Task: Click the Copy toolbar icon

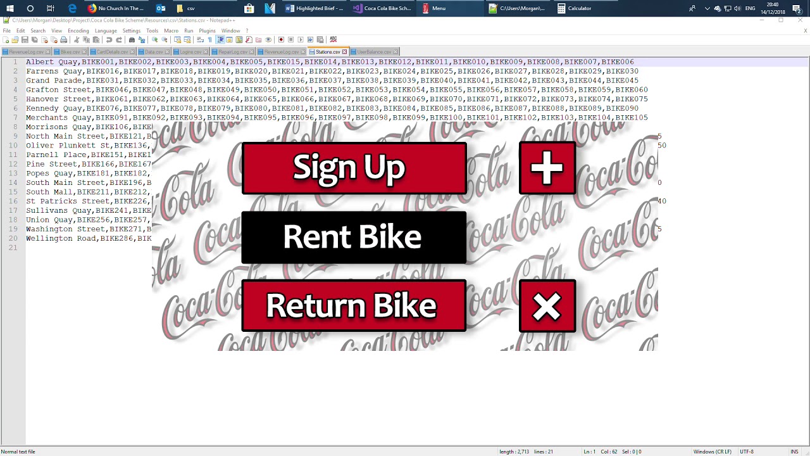Action: click(86, 40)
